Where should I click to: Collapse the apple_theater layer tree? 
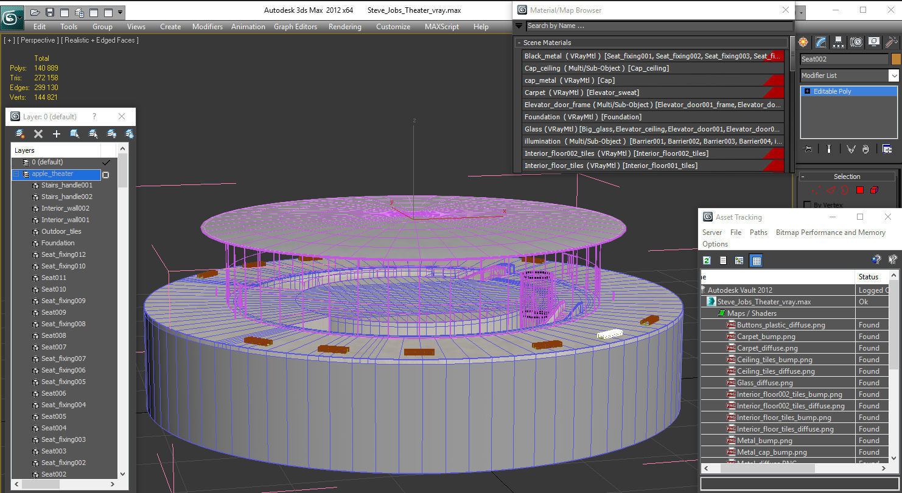pos(16,174)
